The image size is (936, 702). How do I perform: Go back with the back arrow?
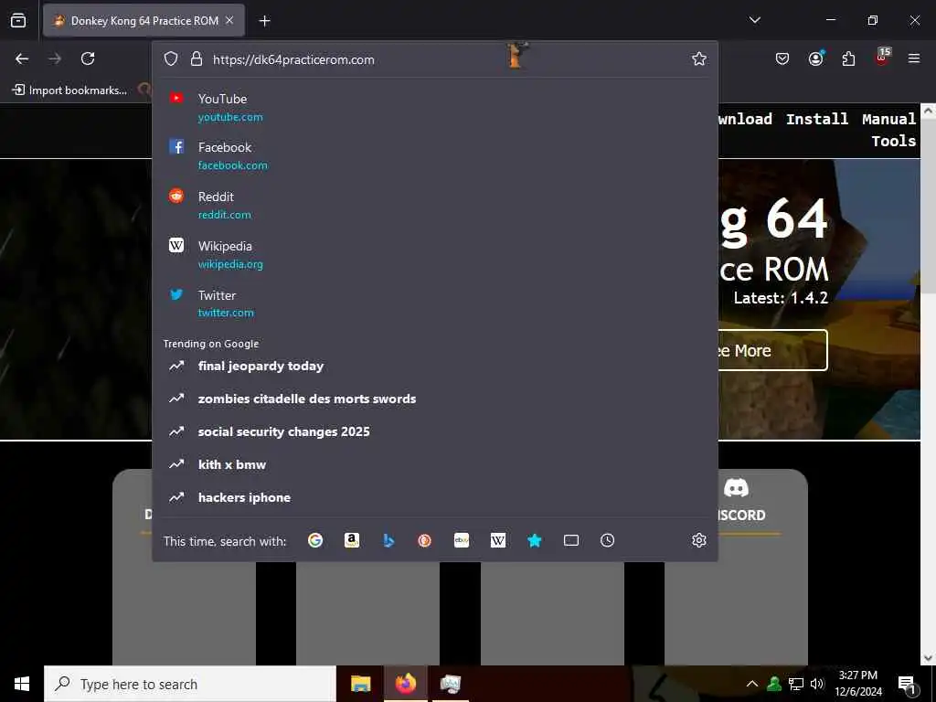22,58
